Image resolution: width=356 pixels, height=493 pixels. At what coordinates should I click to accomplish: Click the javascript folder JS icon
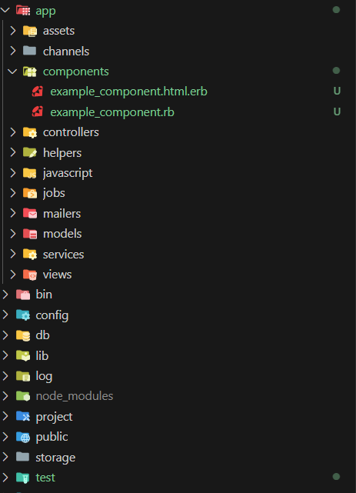[30, 173]
